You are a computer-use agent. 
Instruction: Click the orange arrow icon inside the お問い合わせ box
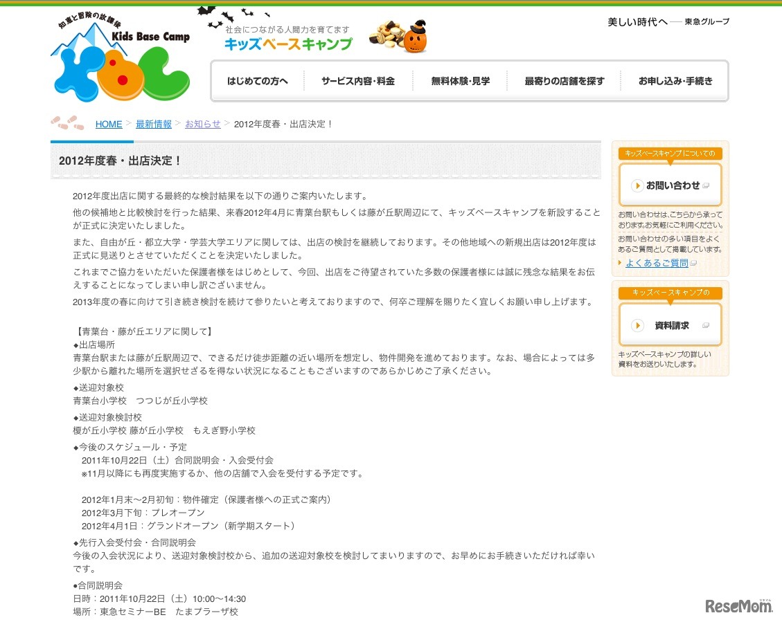(637, 185)
